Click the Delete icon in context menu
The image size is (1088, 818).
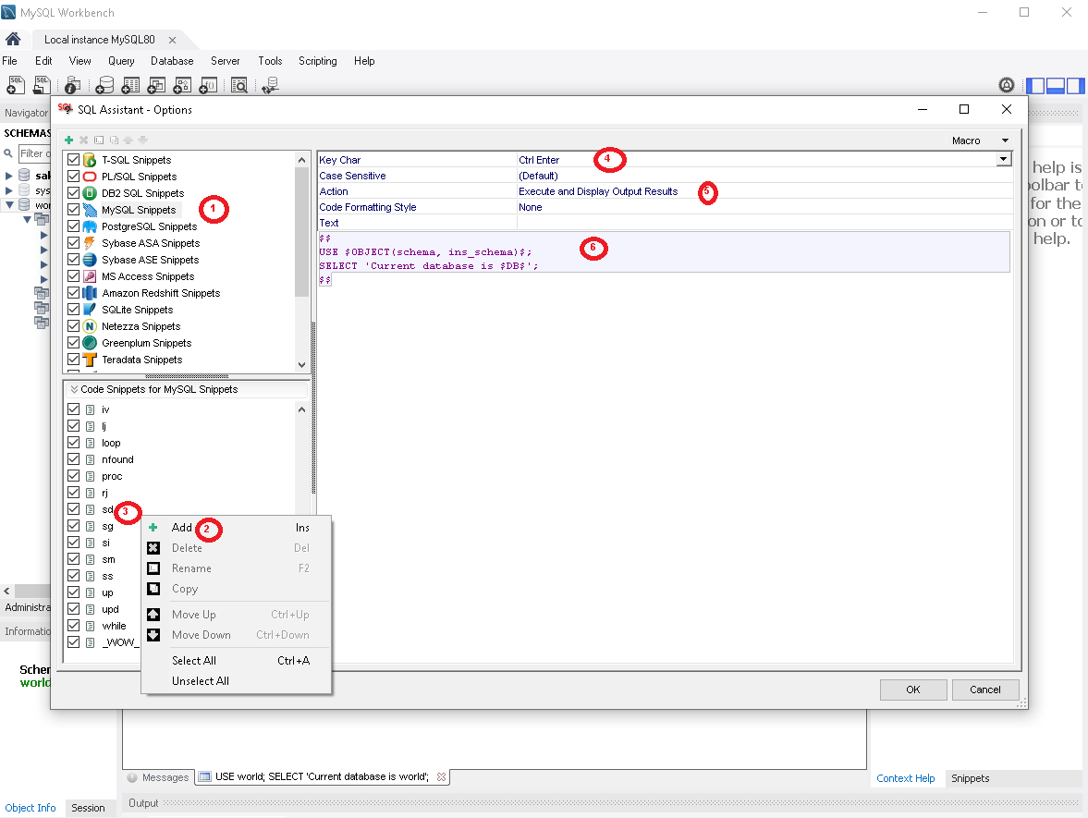click(153, 548)
